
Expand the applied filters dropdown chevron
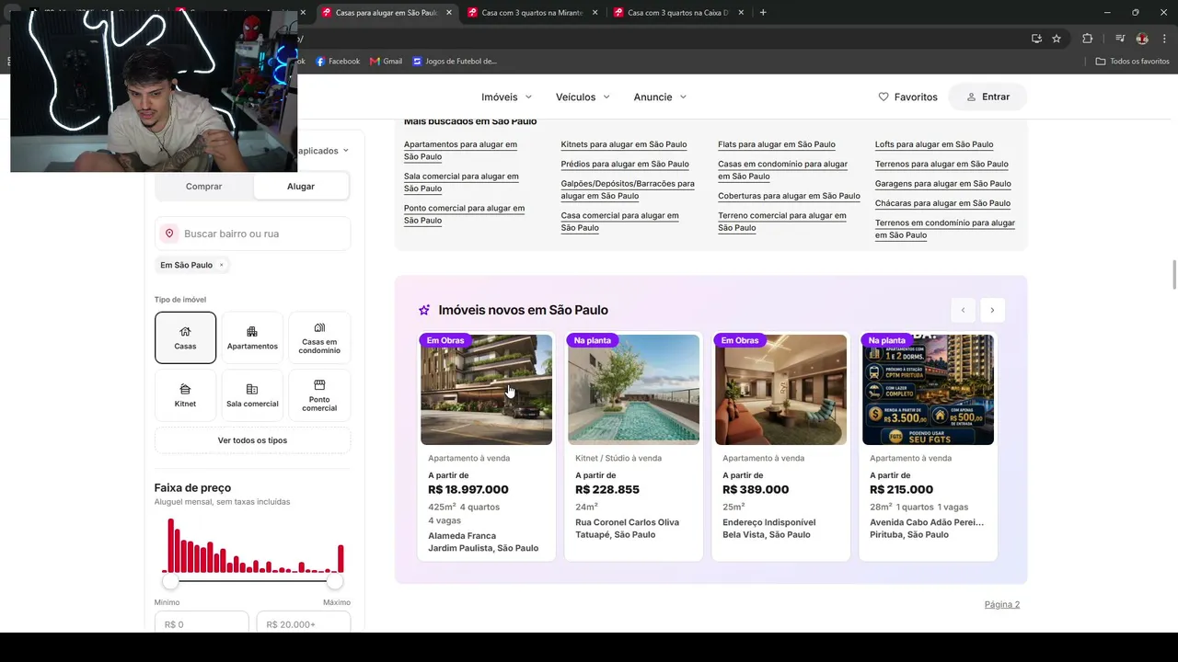click(346, 151)
